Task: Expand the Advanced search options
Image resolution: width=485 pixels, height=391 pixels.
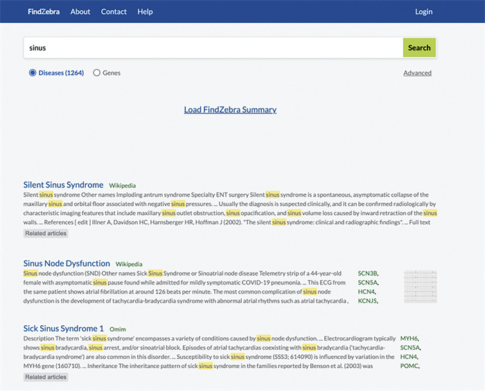Action: coord(417,73)
